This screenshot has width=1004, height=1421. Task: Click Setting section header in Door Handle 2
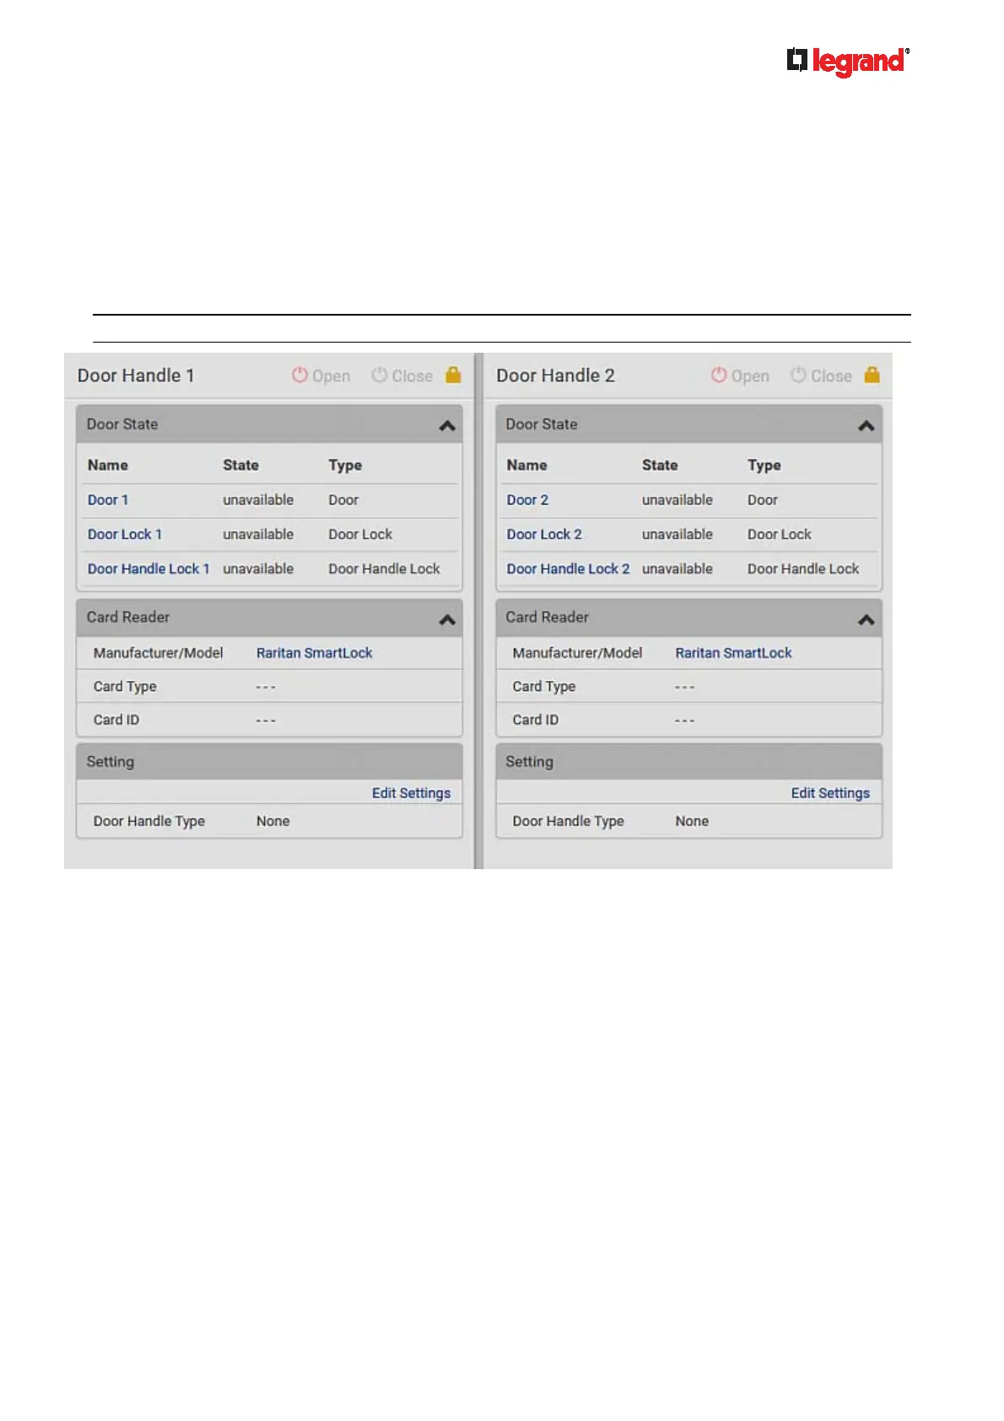[688, 761]
